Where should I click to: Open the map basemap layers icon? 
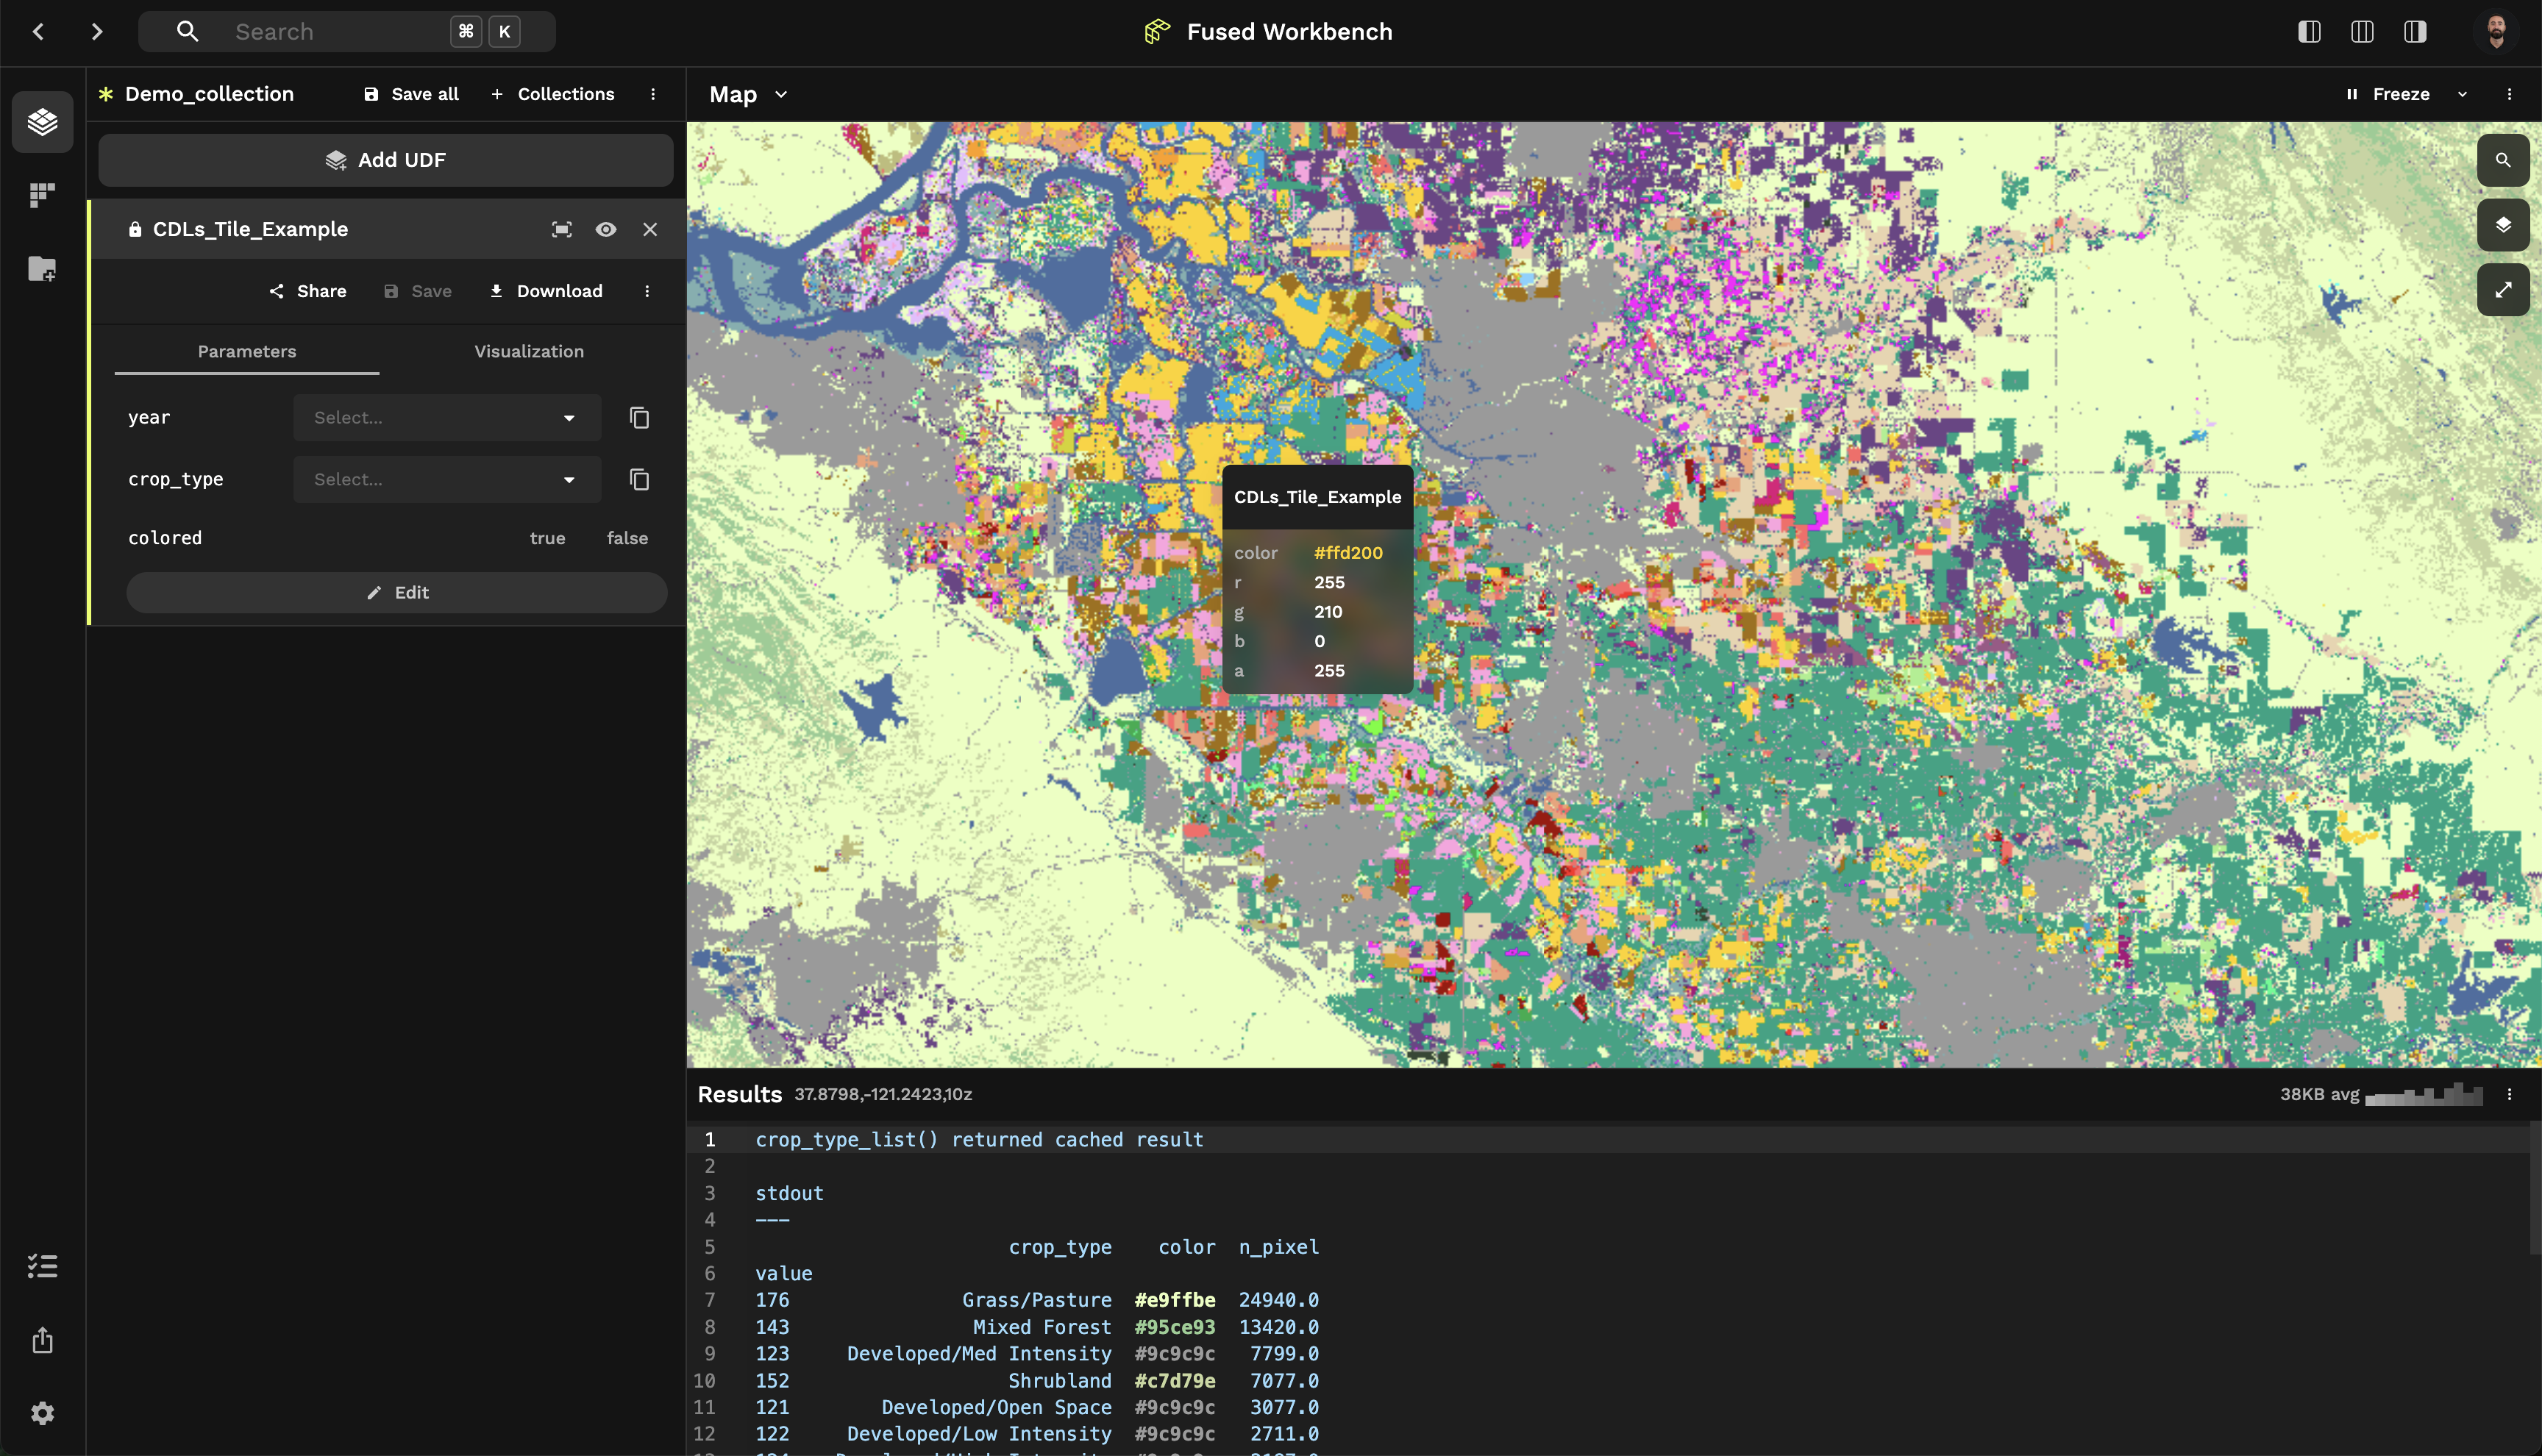point(2503,225)
